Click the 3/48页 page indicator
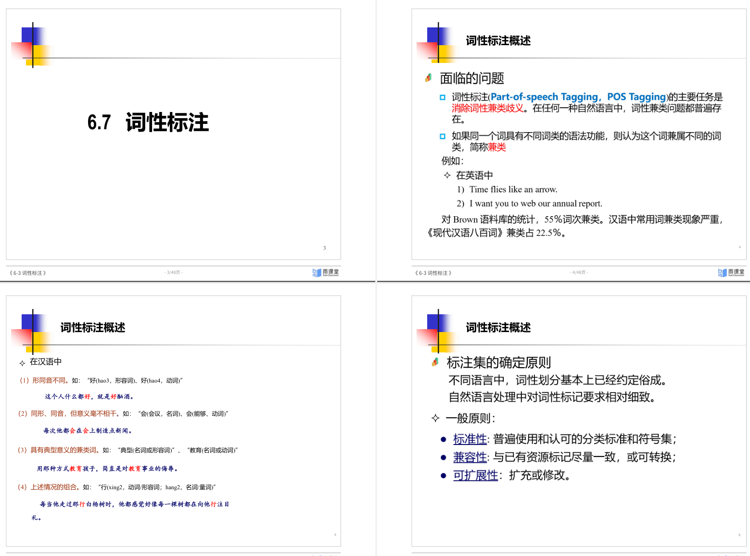 [173, 272]
